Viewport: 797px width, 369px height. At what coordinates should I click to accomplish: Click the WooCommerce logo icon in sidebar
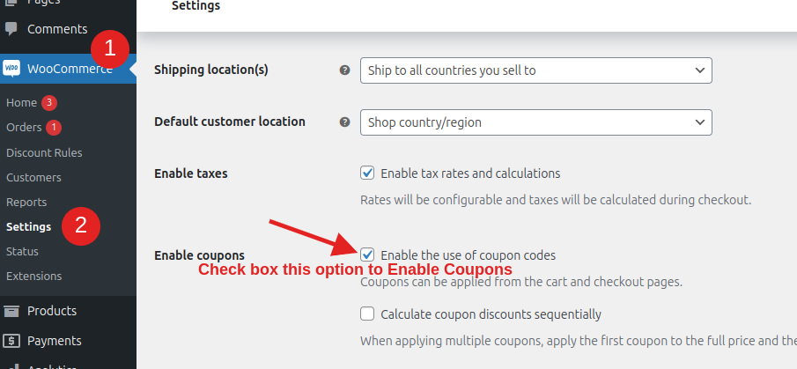(x=11, y=69)
